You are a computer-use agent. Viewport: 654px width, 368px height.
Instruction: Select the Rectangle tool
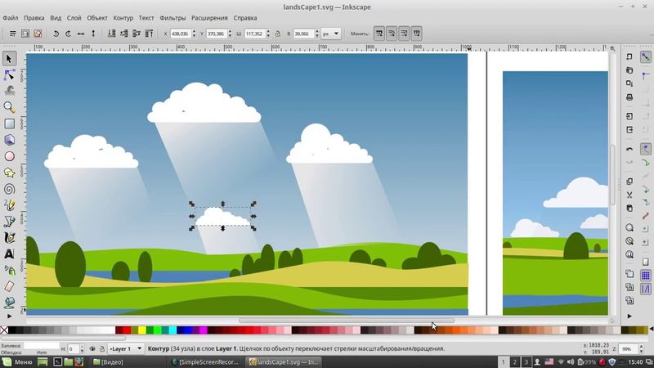[x=9, y=123]
